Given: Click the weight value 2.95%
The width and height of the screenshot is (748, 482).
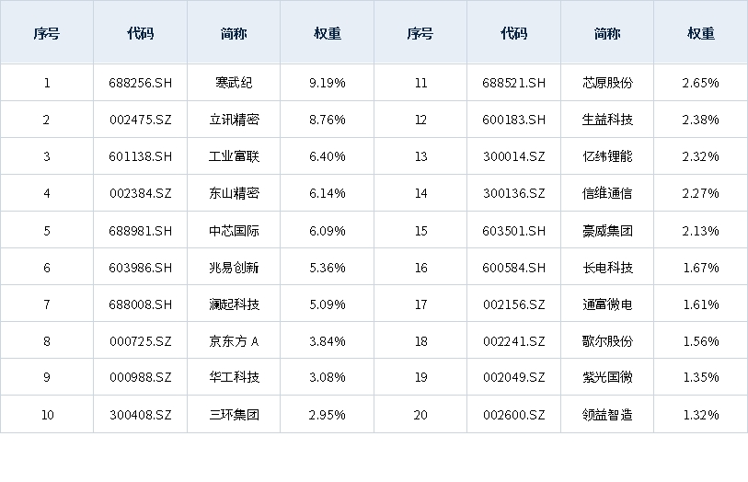Looking at the screenshot, I should 328,415.
